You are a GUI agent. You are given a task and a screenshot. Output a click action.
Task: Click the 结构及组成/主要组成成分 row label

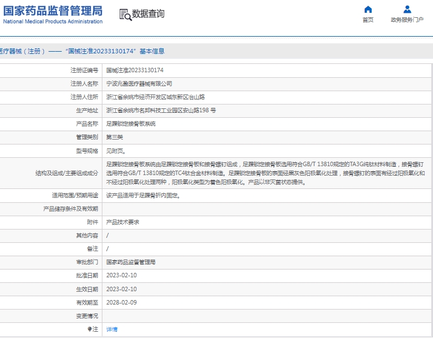coord(67,173)
